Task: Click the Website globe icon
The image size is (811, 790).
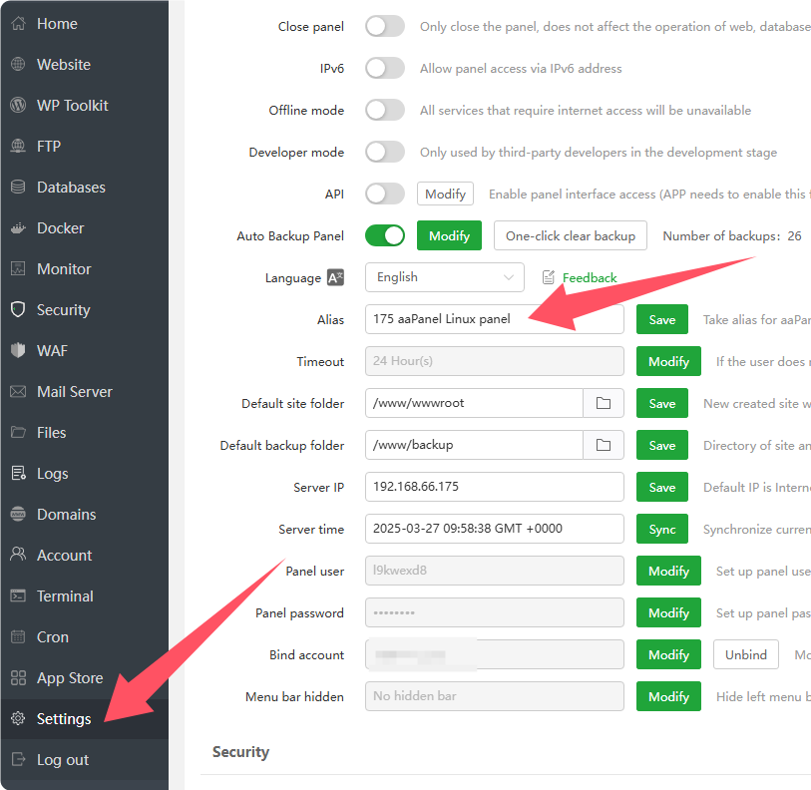Action: point(18,64)
